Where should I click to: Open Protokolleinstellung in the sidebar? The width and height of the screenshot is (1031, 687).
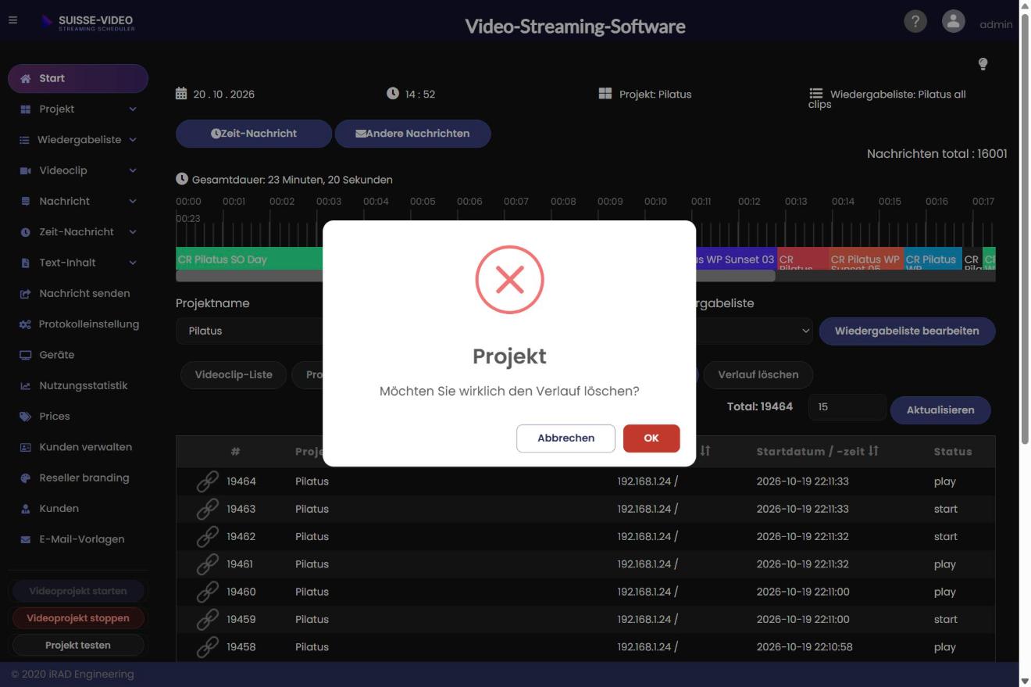pos(78,324)
